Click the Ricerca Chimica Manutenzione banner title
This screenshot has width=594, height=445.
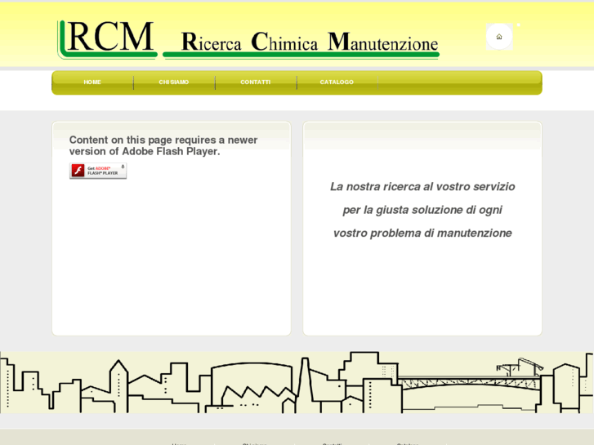click(301, 44)
